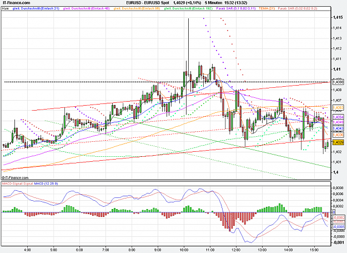Image resolution: width=347 pixels, height=253 pixels.
Task: Select the Parab SAR (0,02 0,02 0,2) legend
Action: click(x=298, y=8)
